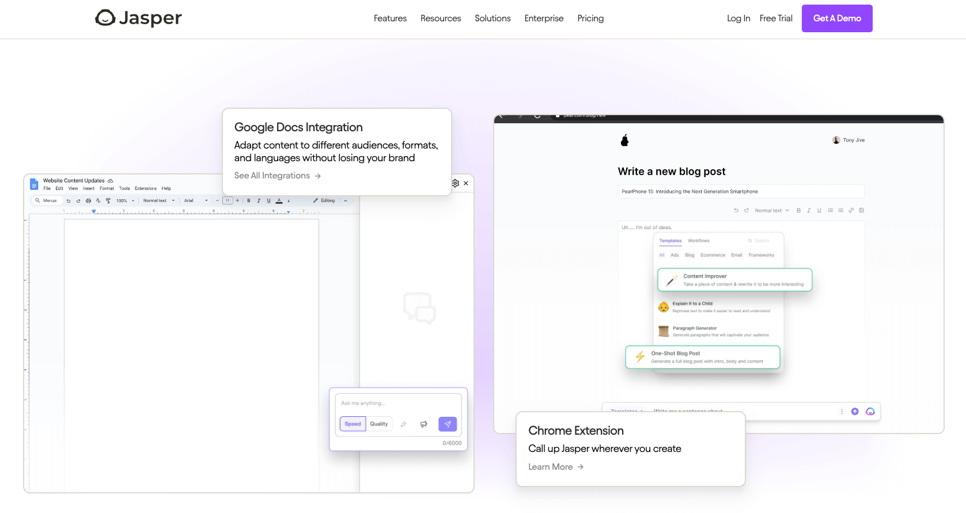Click the Get A Demo button
The image size is (966, 513).
(x=837, y=18)
